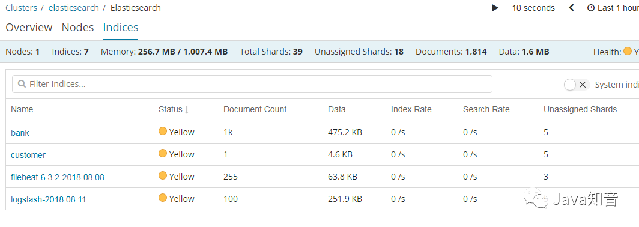Click into the Filter Indices search field

pos(252,84)
